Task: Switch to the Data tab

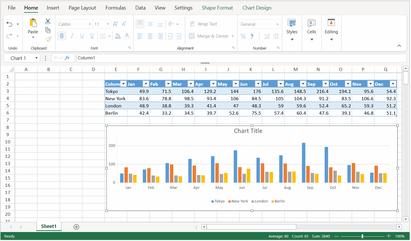Action: pos(140,8)
